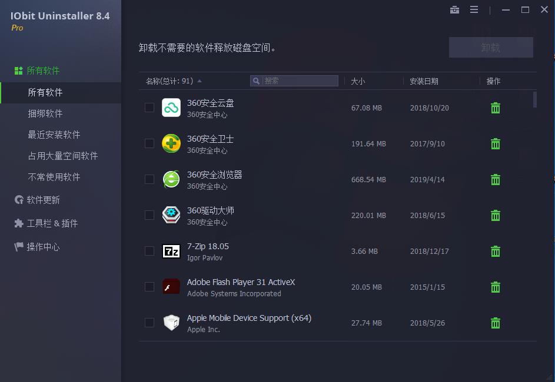555x382 pixels.
Task: Select 所有软件 sub-item in sidebar
Action: point(61,93)
